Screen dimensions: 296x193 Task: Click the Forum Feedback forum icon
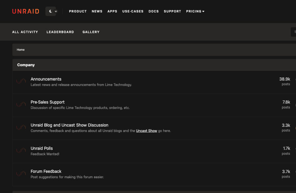(21, 174)
